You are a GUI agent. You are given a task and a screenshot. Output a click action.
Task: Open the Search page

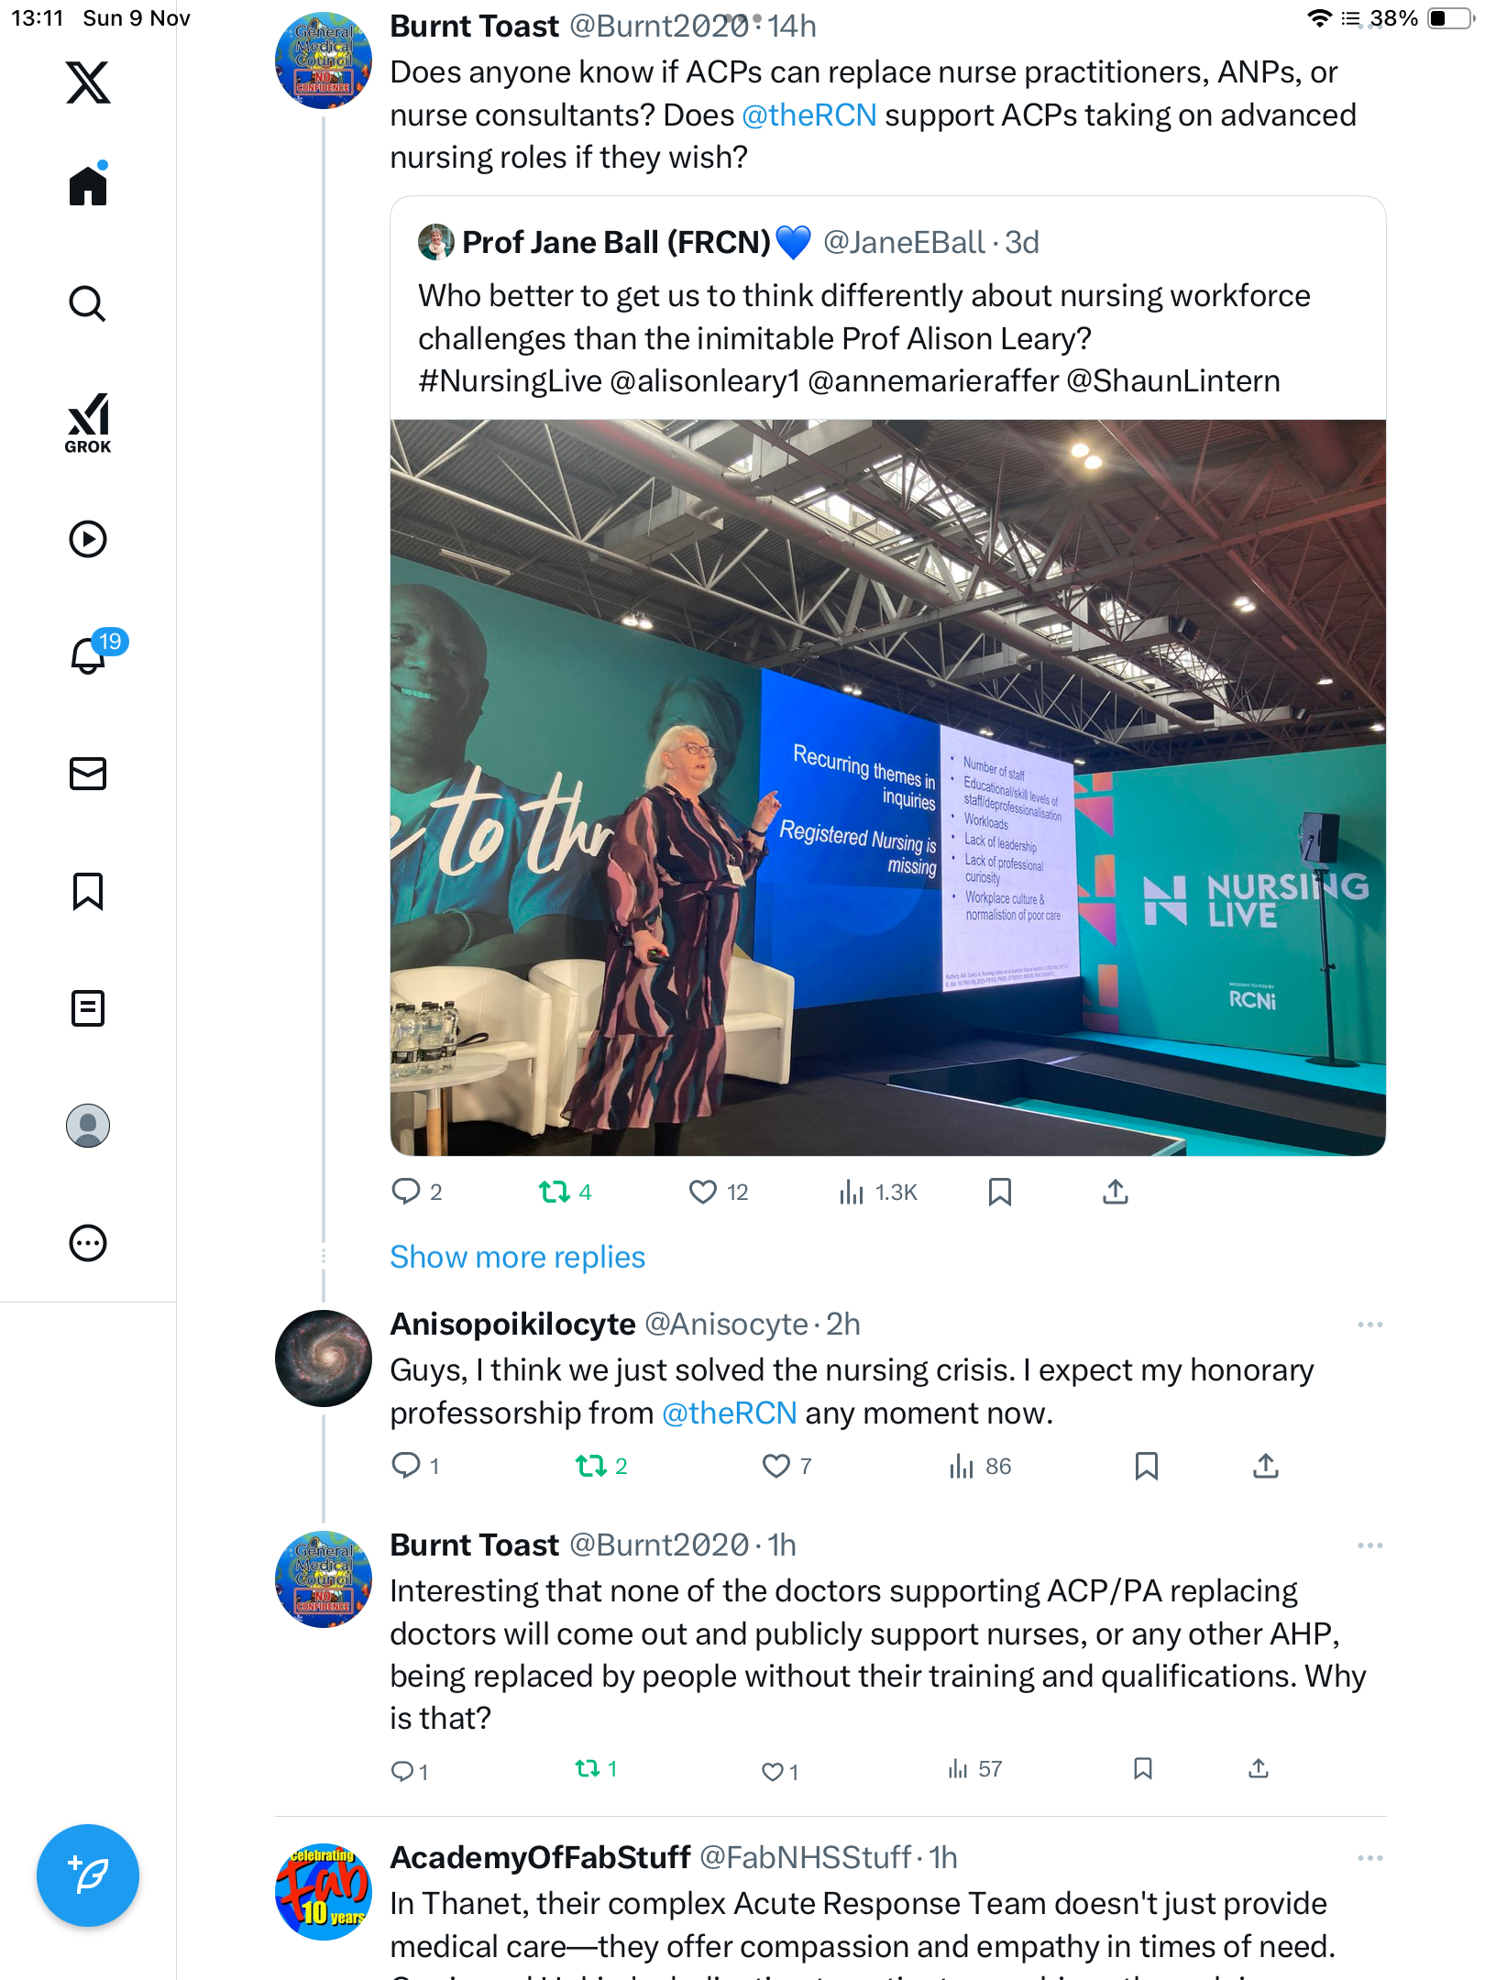tap(88, 304)
